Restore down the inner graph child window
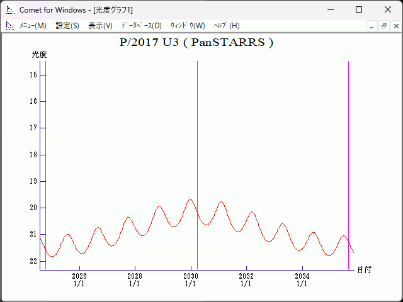 click(x=383, y=26)
